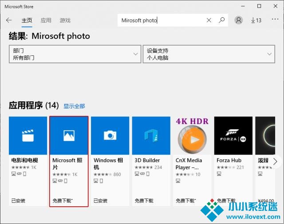Click 免费下载 under 3D Builder
Screen dimensions: 284x224
pos(144,201)
